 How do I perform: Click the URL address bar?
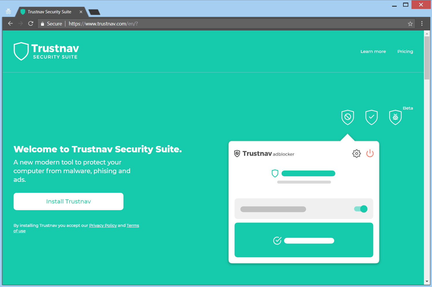226,24
